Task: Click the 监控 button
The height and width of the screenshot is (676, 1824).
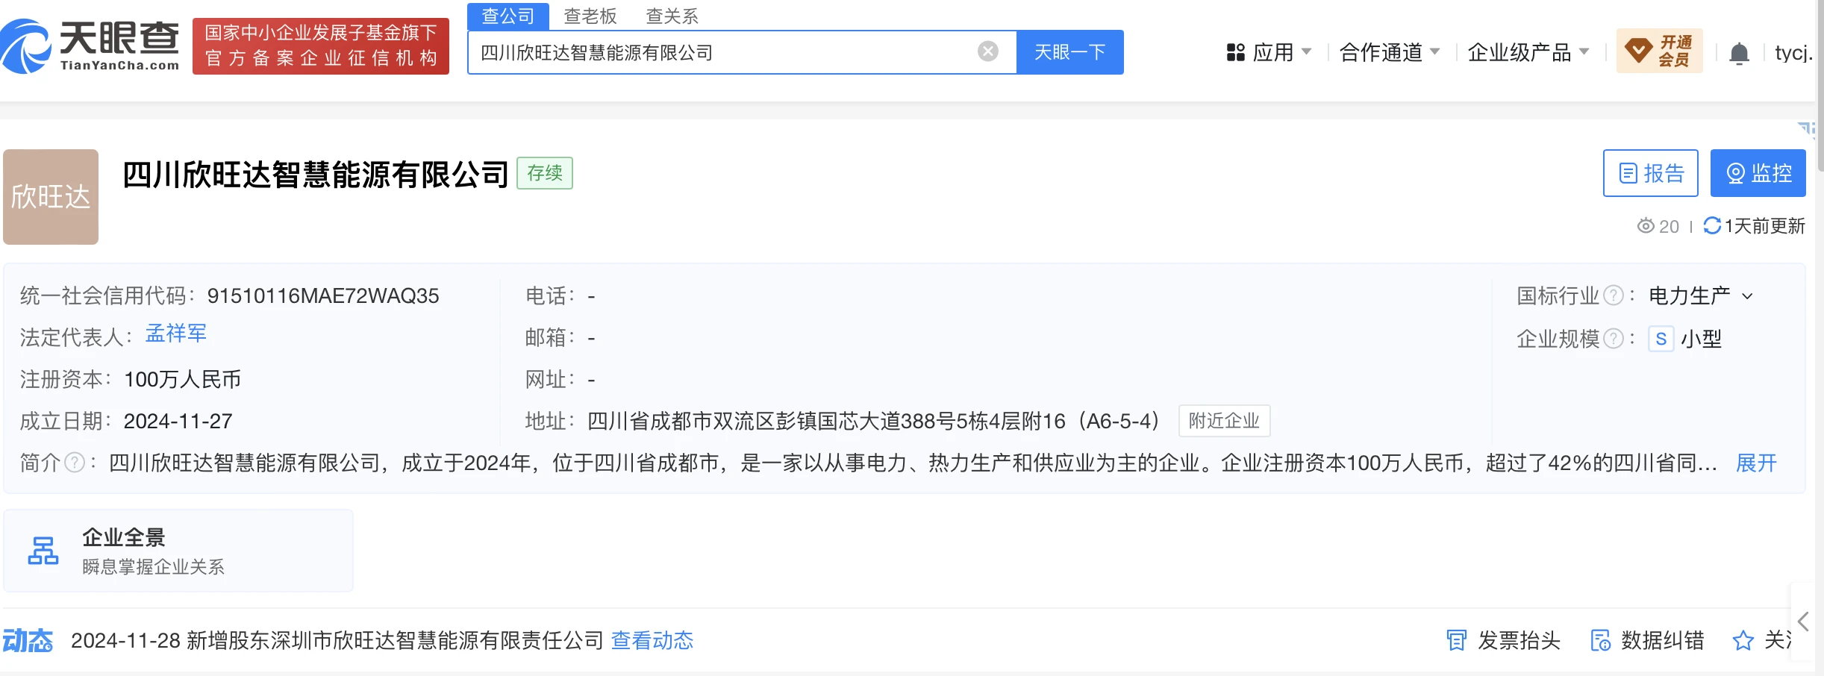Action: pos(1758,173)
